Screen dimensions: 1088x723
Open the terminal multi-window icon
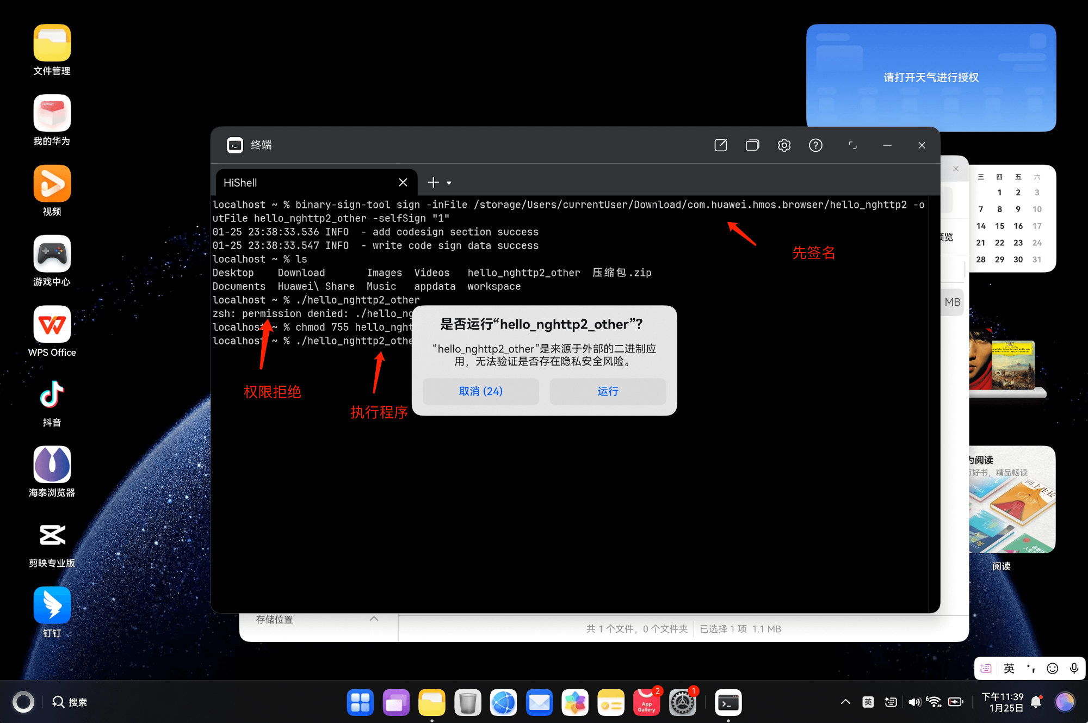click(752, 145)
